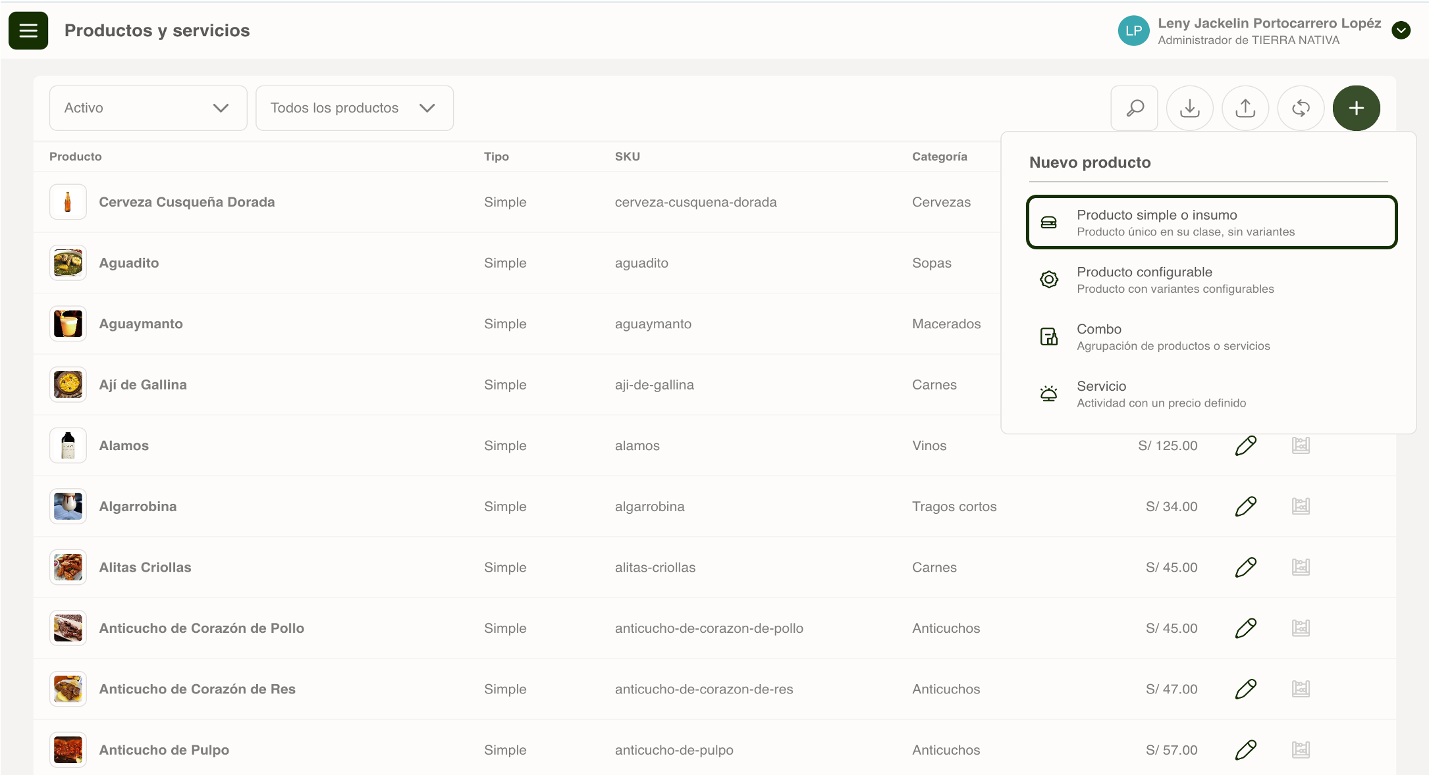Click the sync refresh icon
The height and width of the screenshot is (775, 1429).
pyautogui.click(x=1301, y=108)
